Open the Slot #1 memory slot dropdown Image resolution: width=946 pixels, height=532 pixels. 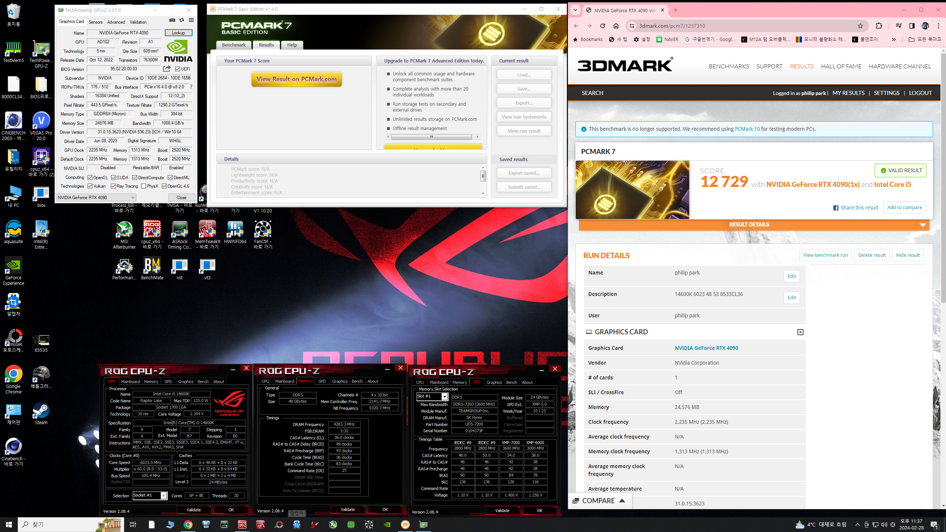(432, 396)
